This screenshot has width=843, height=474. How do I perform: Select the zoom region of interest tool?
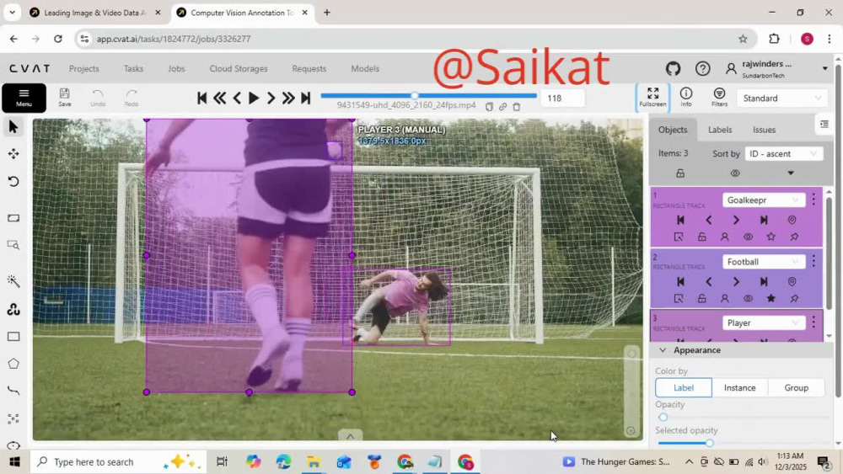tap(13, 245)
